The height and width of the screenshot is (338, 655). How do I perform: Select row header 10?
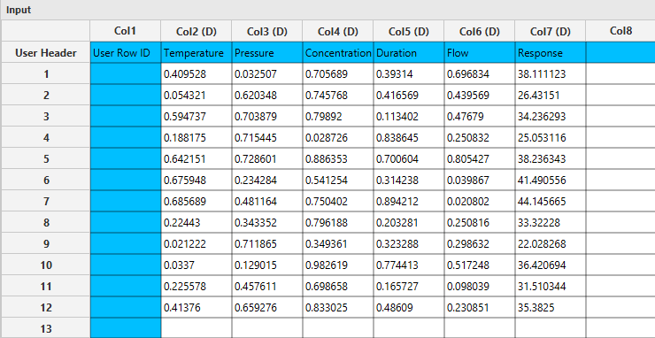[x=46, y=265]
